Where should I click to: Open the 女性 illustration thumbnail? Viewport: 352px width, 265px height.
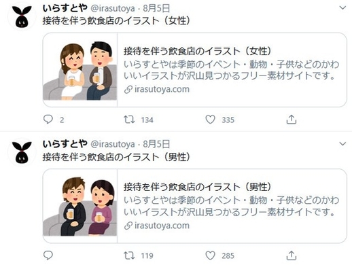click(x=80, y=70)
